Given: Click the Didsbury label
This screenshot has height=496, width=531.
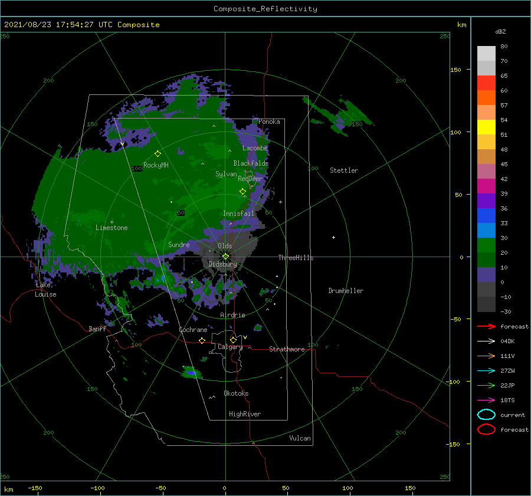Looking at the screenshot, I should pyautogui.click(x=222, y=264).
